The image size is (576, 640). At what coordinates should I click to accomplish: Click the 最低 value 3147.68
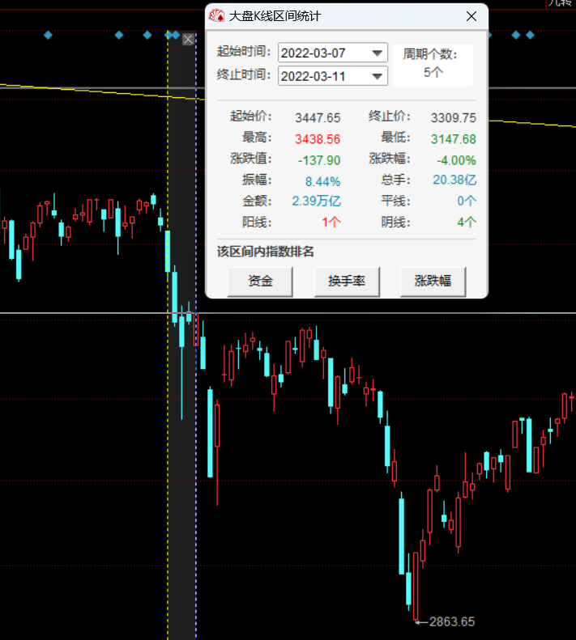pos(454,139)
